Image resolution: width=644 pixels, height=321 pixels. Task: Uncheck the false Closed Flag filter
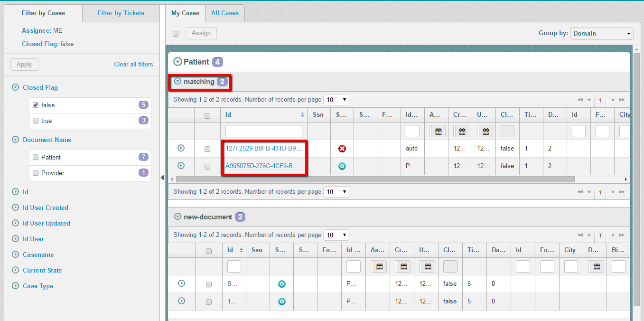point(36,105)
